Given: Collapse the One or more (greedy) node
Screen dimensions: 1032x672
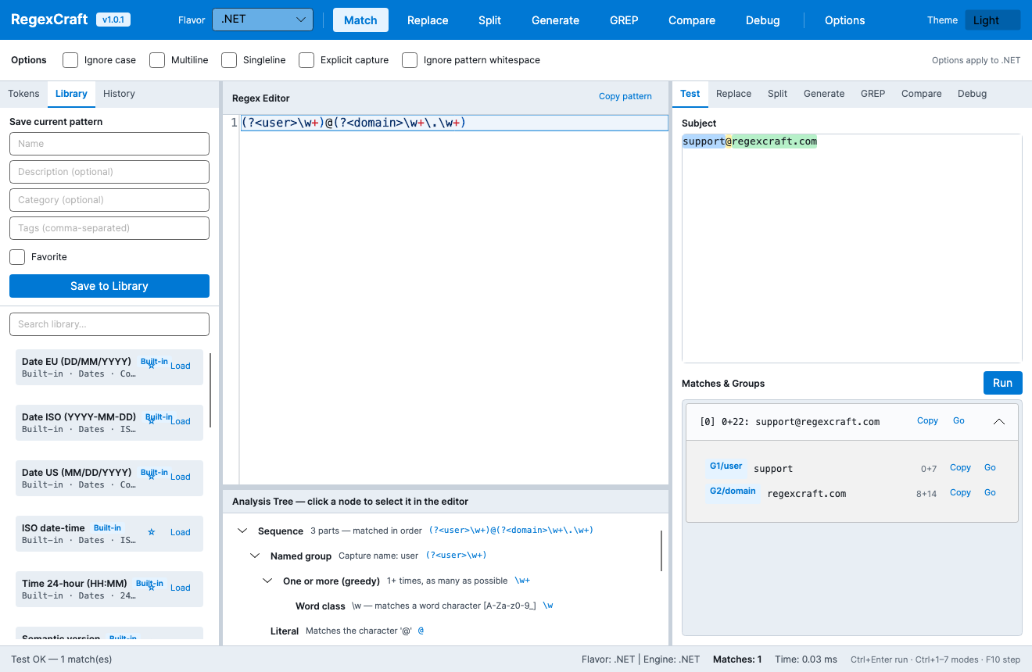Looking at the screenshot, I should (x=267, y=581).
